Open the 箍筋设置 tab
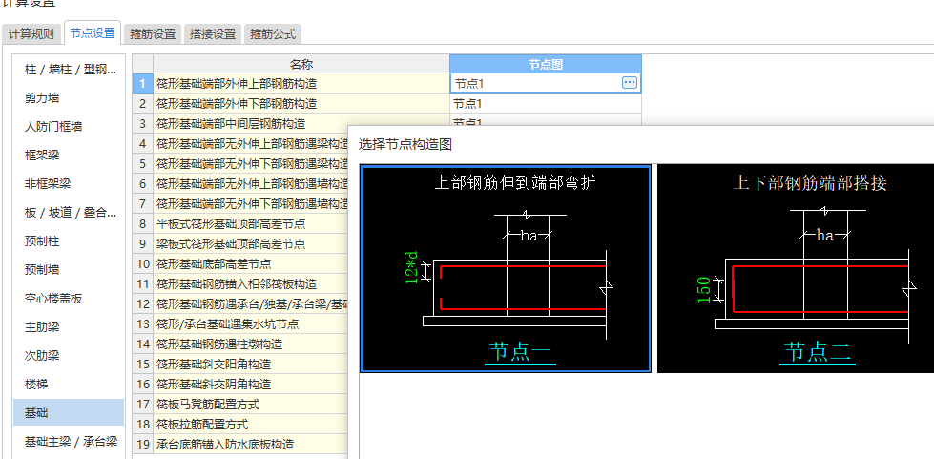The height and width of the screenshot is (459, 934). tap(153, 34)
